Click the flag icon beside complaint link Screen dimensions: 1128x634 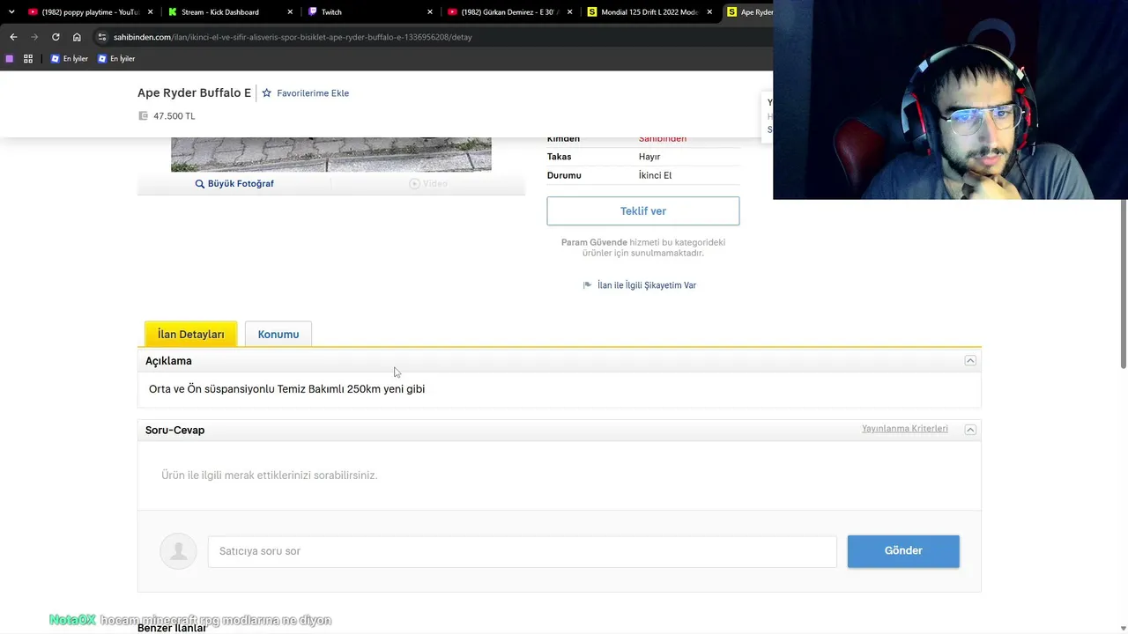(x=588, y=285)
